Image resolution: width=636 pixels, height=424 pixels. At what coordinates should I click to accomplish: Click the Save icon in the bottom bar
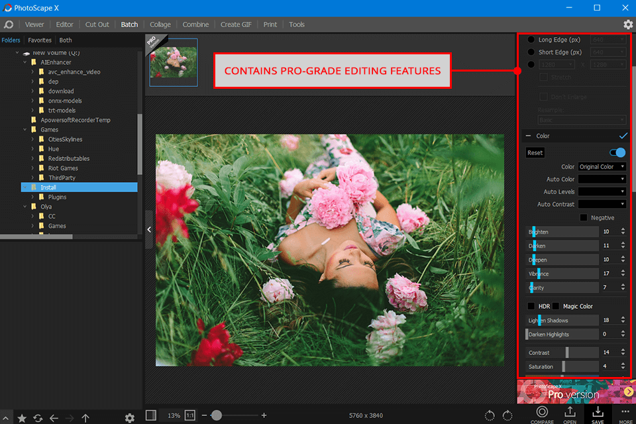597,414
